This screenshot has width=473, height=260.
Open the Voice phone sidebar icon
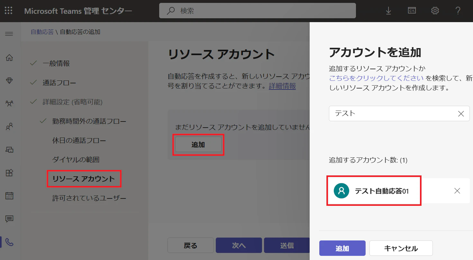9,242
